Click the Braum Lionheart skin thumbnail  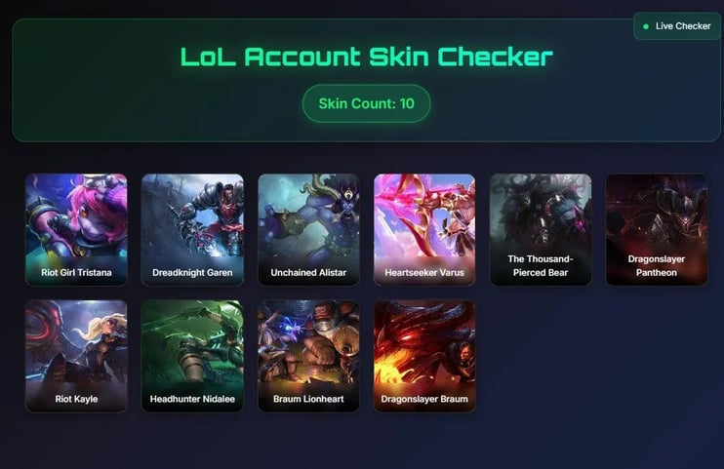coord(308,356)
